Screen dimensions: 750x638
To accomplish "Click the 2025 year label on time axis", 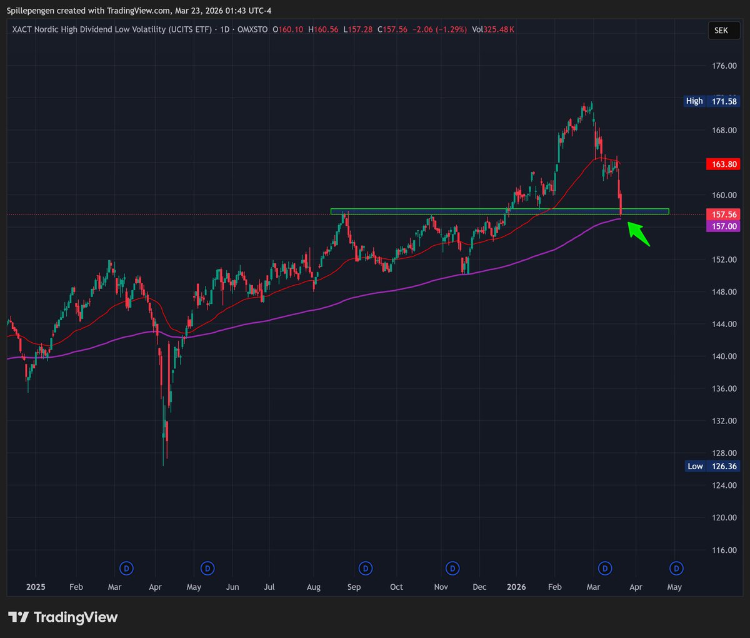I will [x=36, y=587].
